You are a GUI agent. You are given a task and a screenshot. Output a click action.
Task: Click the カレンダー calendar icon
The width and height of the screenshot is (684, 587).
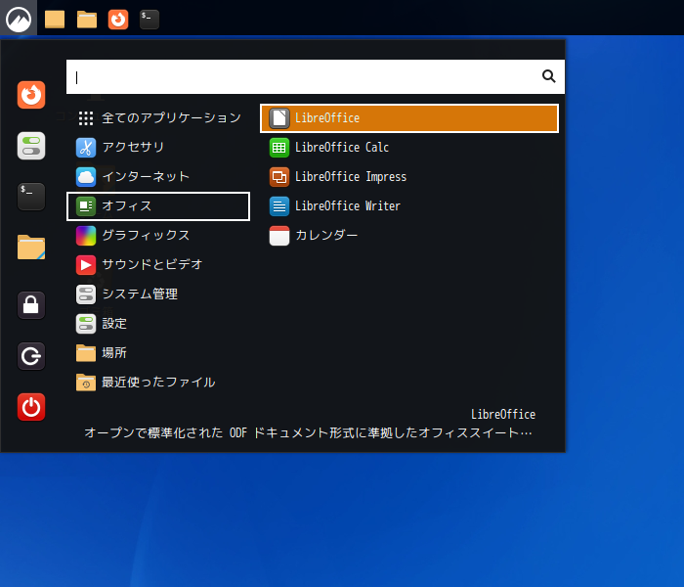click(x=279, y=236)
